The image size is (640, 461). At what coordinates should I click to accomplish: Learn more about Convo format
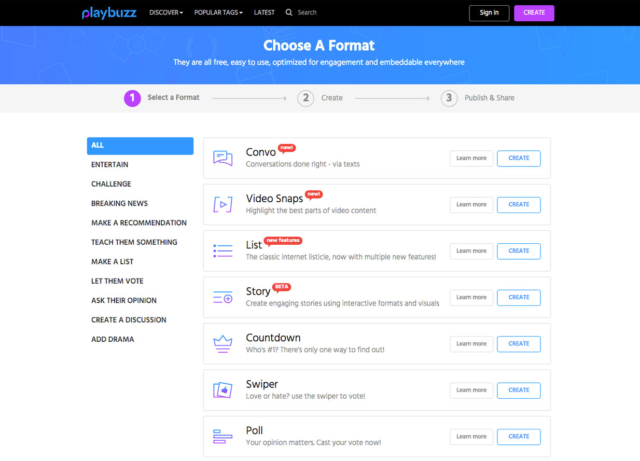(x=471, y=159)
